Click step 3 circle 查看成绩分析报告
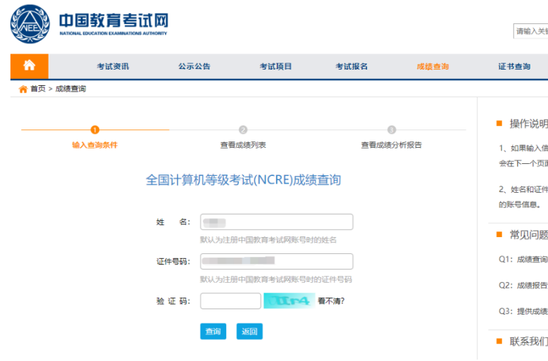 [392, 130]
